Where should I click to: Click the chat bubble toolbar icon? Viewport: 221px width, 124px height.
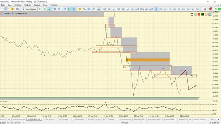coord(6,9)
